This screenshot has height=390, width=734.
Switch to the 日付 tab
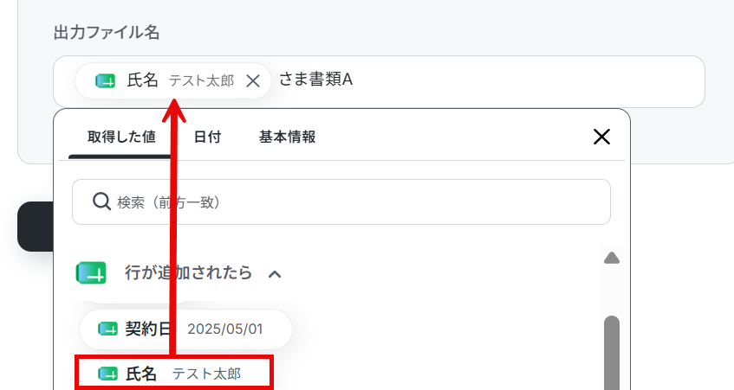point(207,137)
